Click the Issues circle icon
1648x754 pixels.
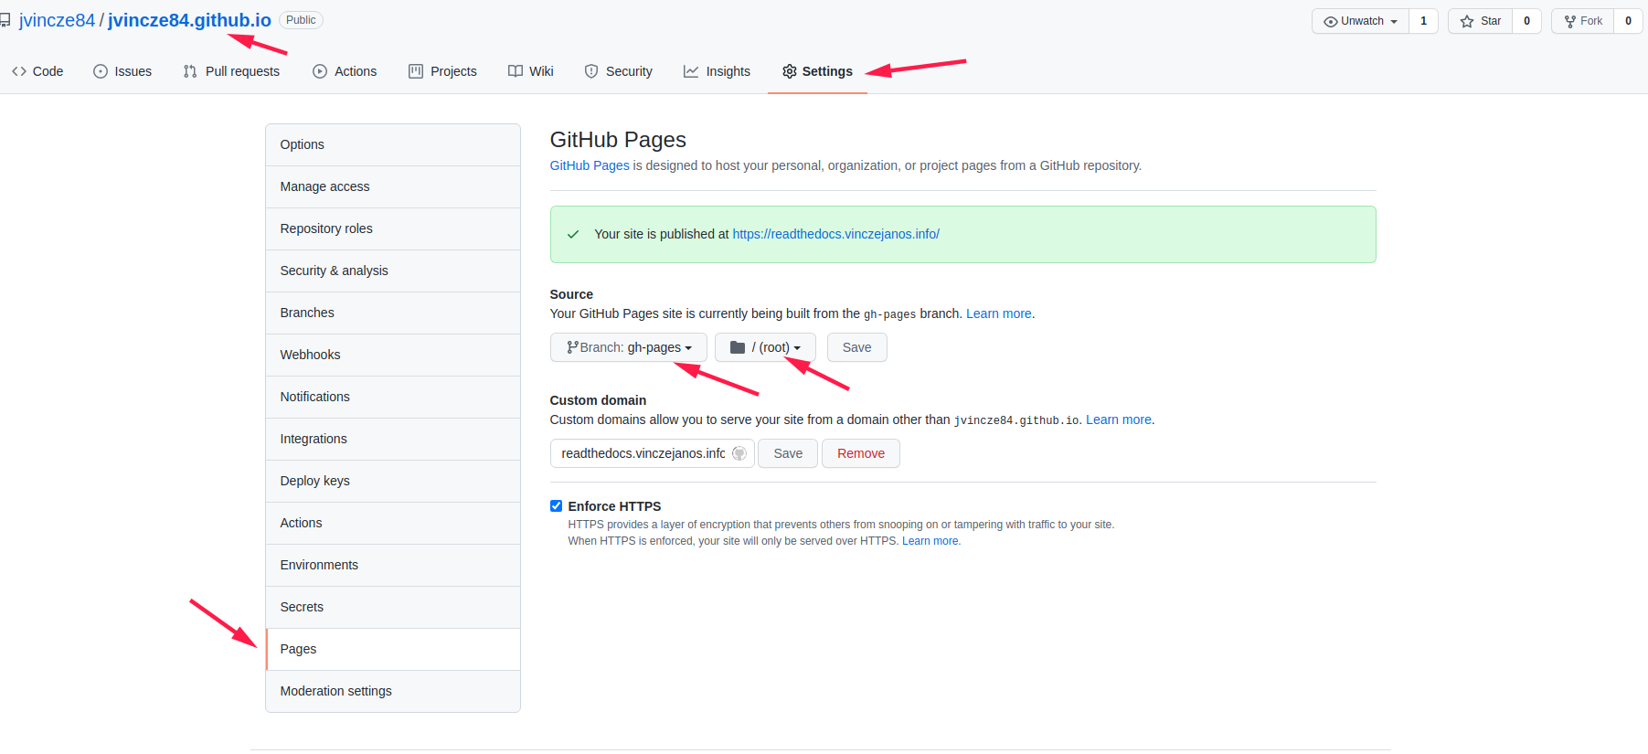(x=101, y=71)
